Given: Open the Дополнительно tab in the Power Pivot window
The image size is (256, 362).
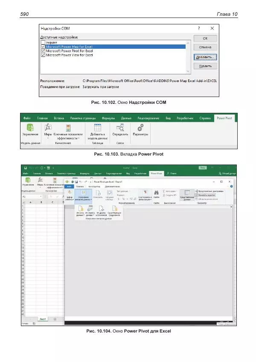Looking at the screenshot, I should click(x=112, y=186).
